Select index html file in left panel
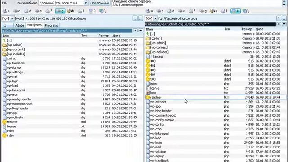288x162 pixels. (72, 135)
